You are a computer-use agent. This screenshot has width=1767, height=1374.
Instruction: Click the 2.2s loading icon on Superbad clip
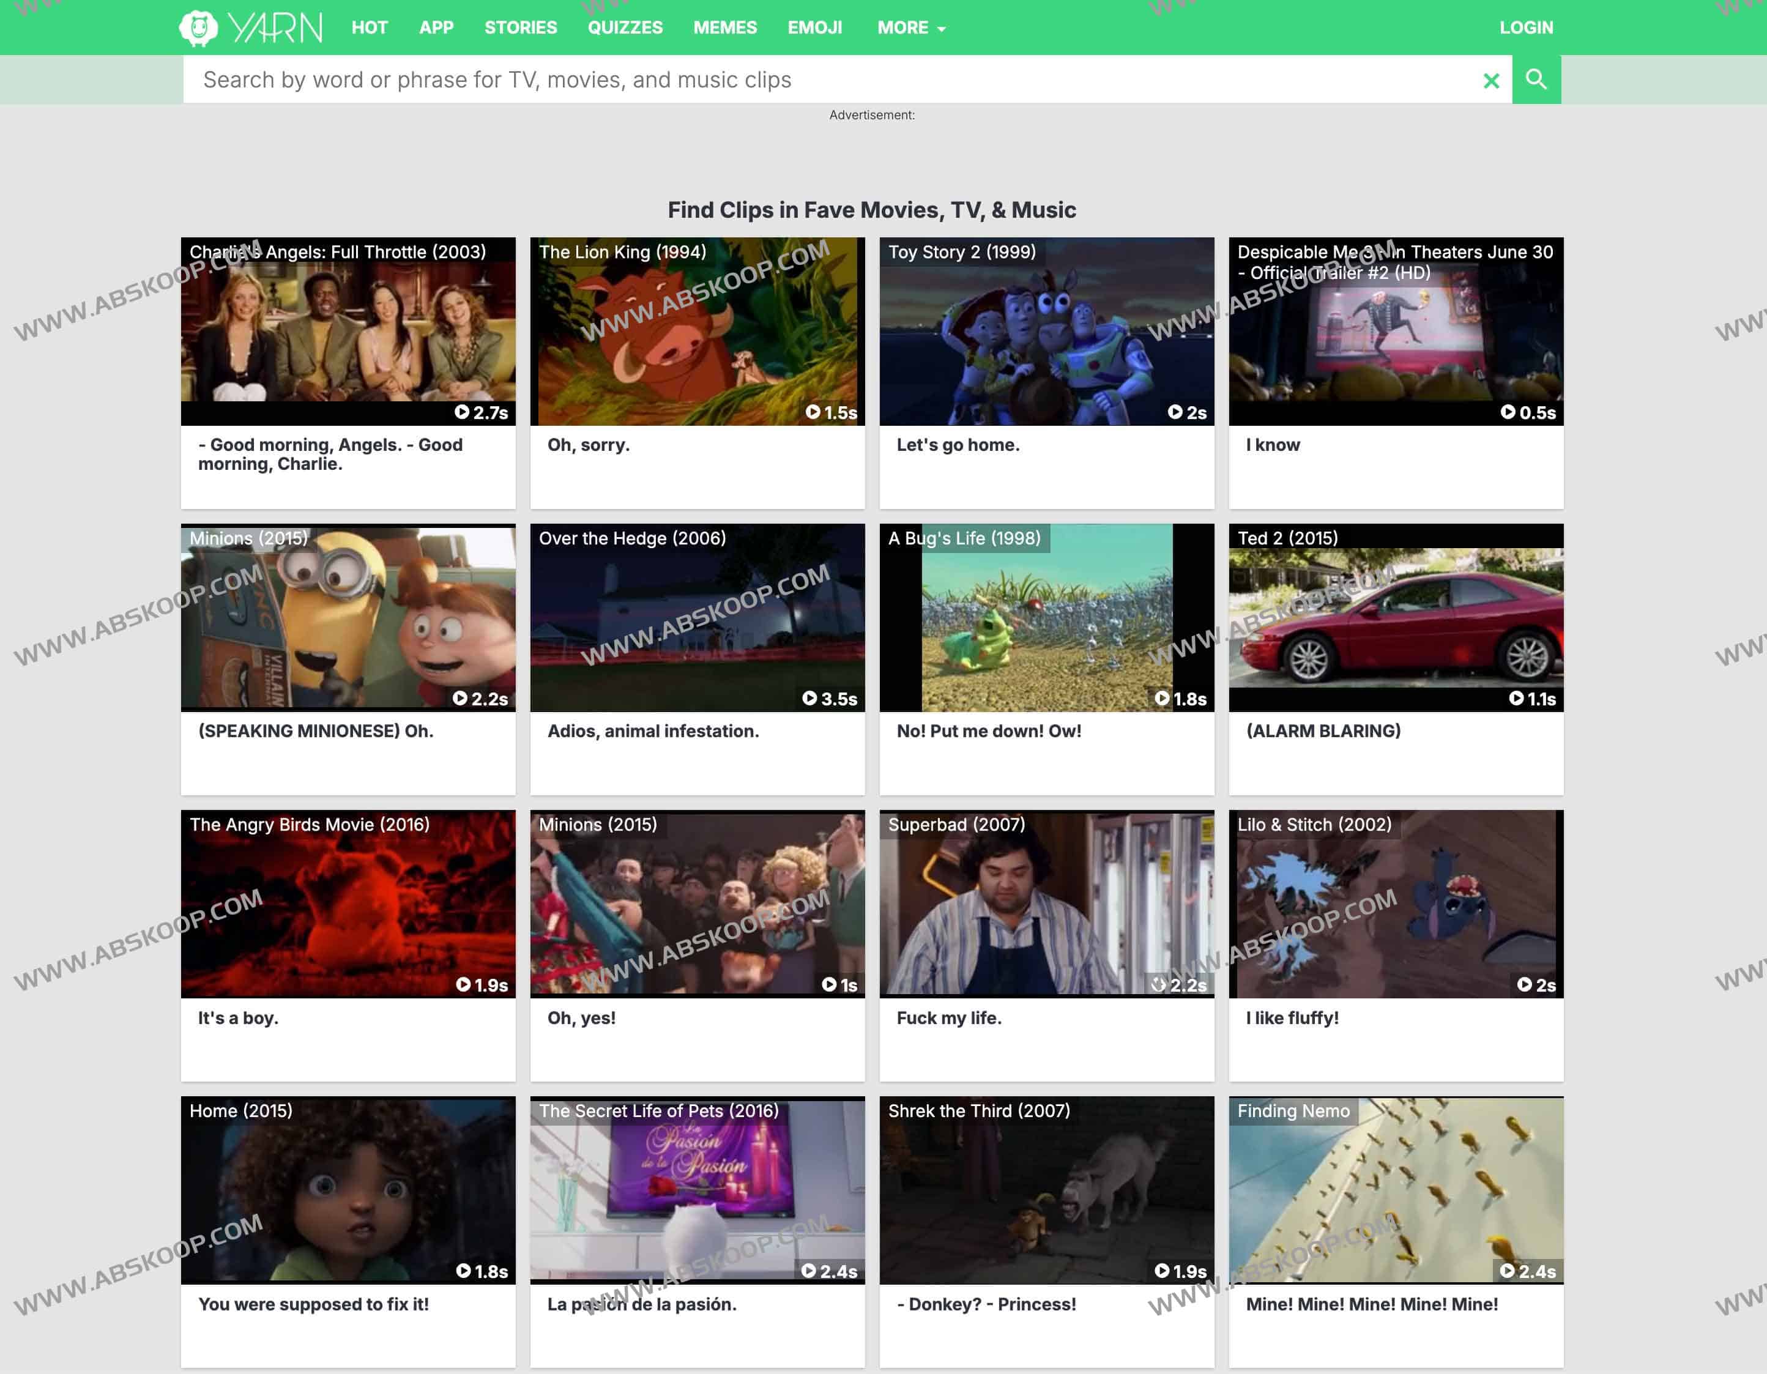pos(1159,985)
